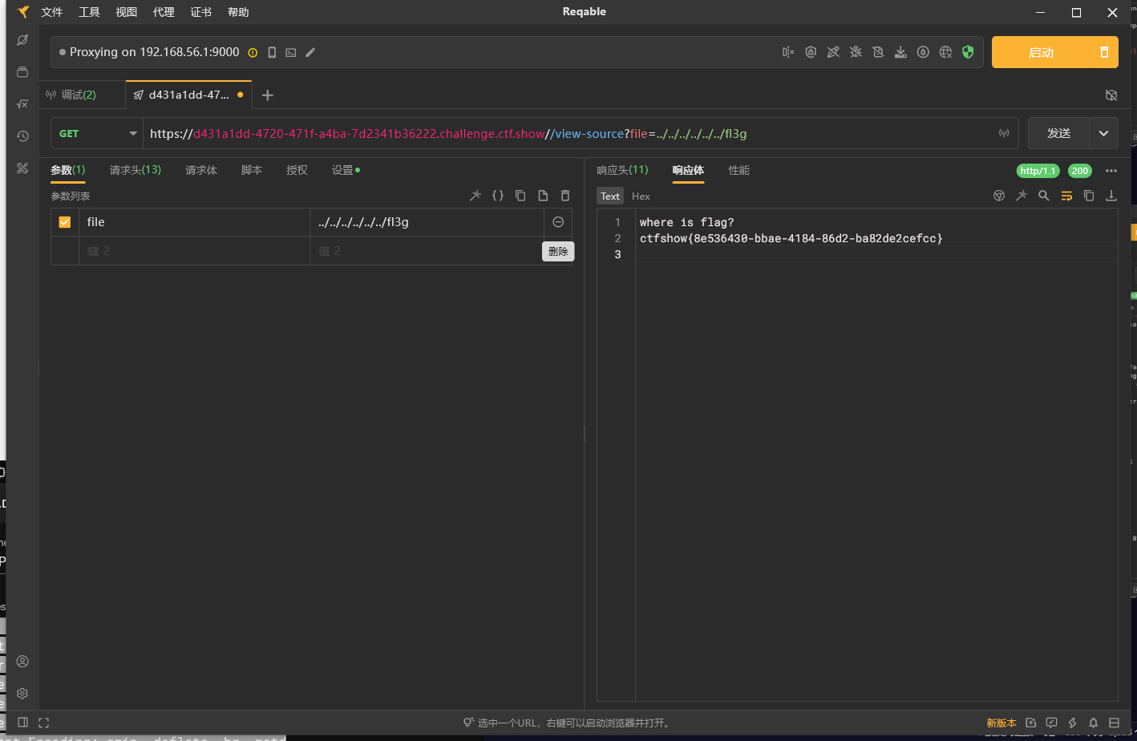The width and height of the screenshot is (1137, 741).
Task: Open the GET method dropdown
Action: (96, 133)
